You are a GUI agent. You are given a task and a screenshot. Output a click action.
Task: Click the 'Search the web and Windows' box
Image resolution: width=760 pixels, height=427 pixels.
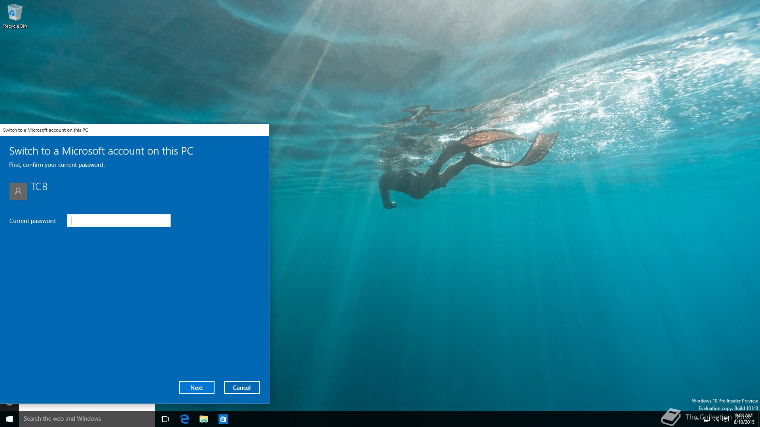coord(87,419)
